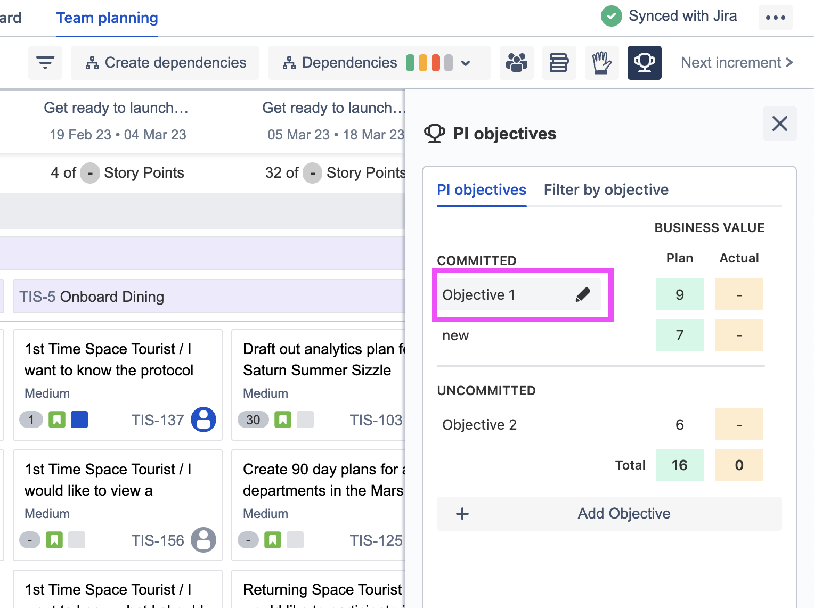Open the filter options icon

45,63
